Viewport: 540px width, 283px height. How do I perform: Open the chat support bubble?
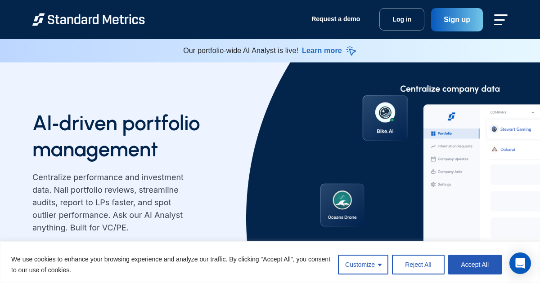coord(520,263)
